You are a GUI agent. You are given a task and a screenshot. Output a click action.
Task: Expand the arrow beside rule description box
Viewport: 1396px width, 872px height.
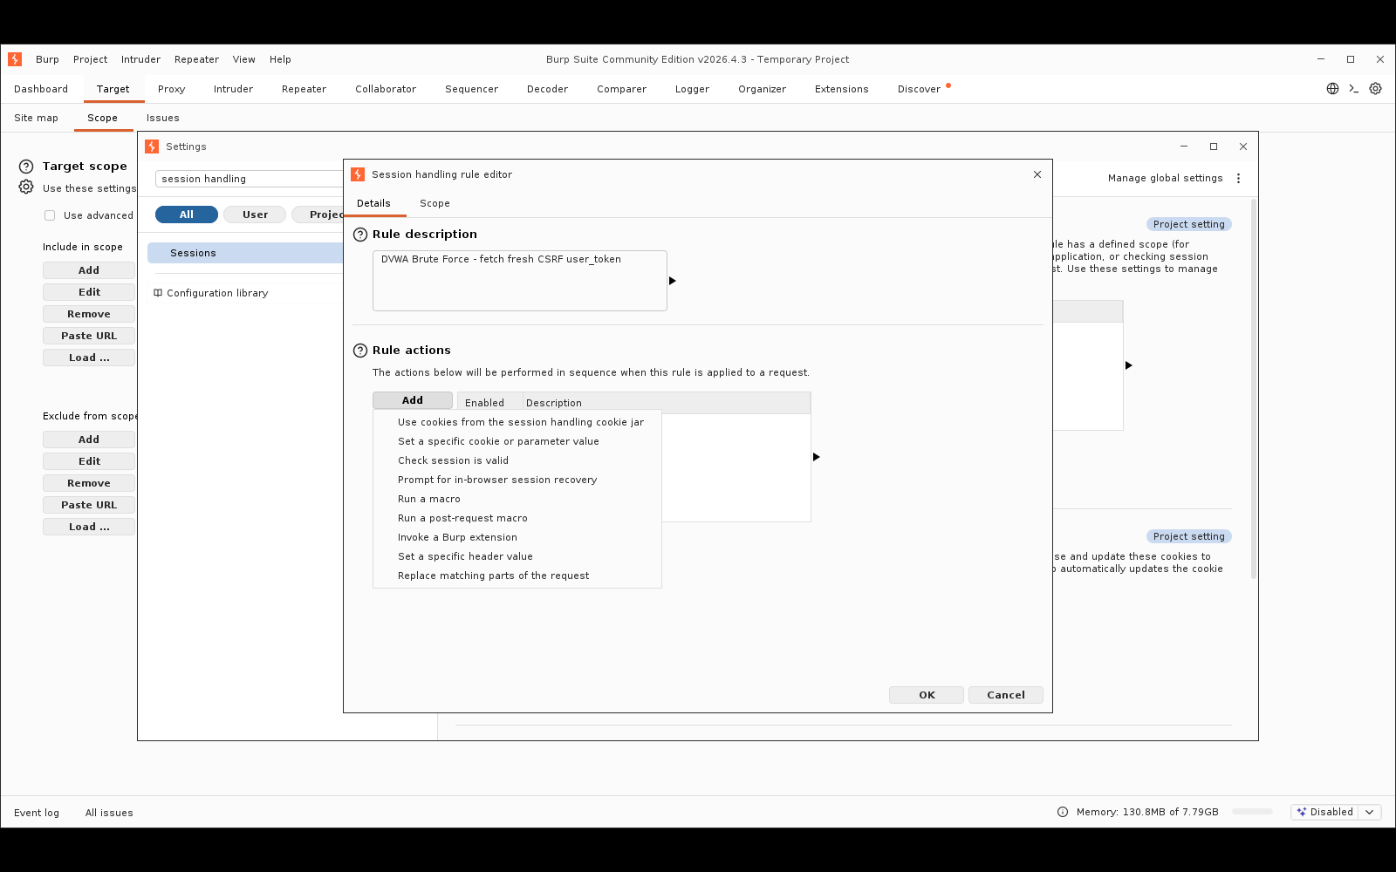[673, 281]
